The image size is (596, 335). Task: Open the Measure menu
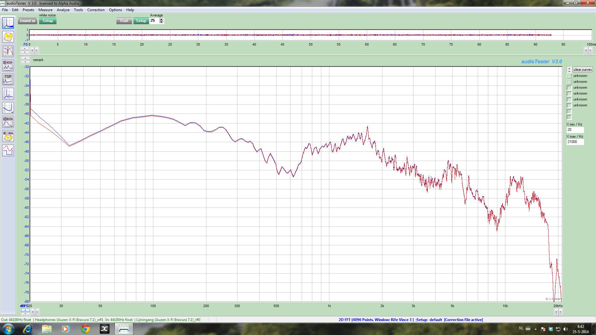(45, 10)
